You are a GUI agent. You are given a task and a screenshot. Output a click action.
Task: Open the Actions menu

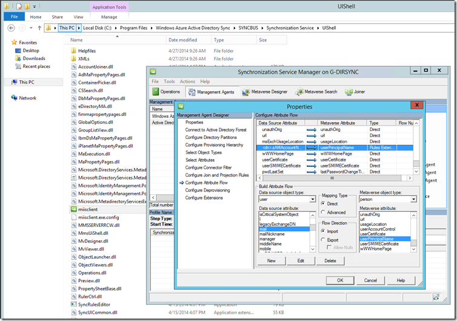[187, 81]
